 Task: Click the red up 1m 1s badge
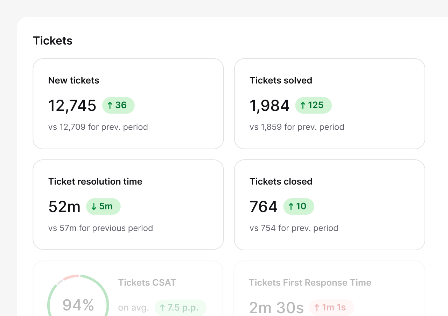coord(331,308)
